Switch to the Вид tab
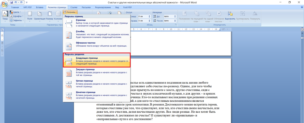This screenshot has height=123, width=304. coord(117,7)
